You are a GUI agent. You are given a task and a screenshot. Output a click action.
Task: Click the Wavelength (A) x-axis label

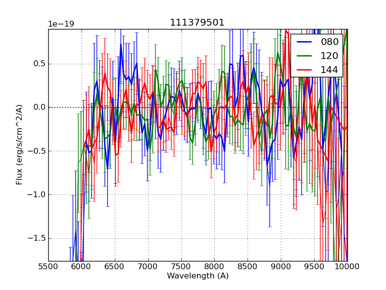tap(197, 276)
